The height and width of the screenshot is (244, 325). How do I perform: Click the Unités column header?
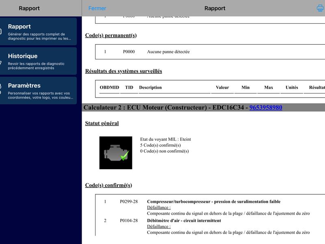(292, 87)
